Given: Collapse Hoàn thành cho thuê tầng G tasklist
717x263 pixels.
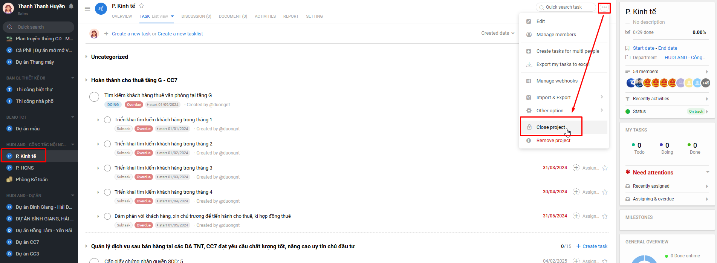Looking at the screenshot, I should coord(86,80).
